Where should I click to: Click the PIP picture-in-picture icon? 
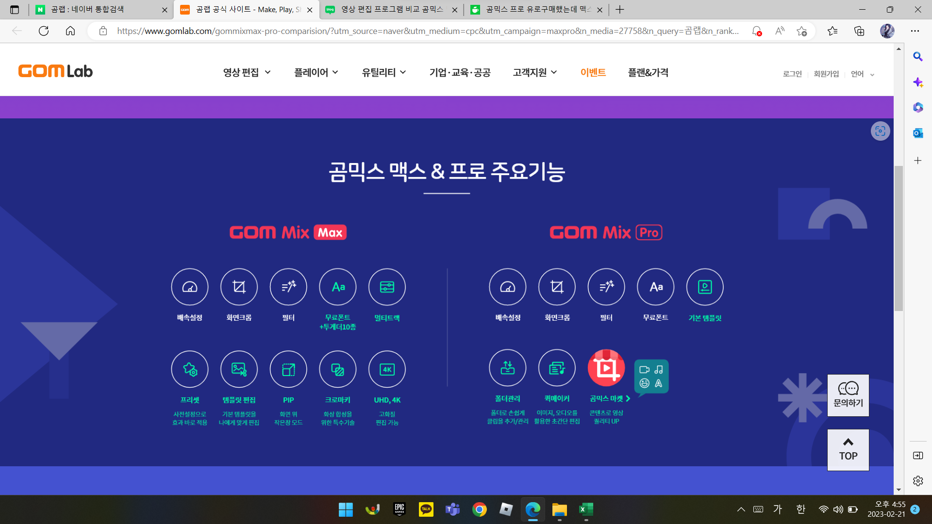click(x=288, y=369)
